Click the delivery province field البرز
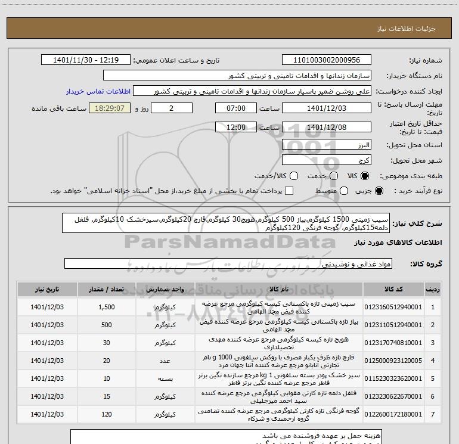The height and width of the screenshot is (444, 459). pyautogui.click(x=327, y=144)
